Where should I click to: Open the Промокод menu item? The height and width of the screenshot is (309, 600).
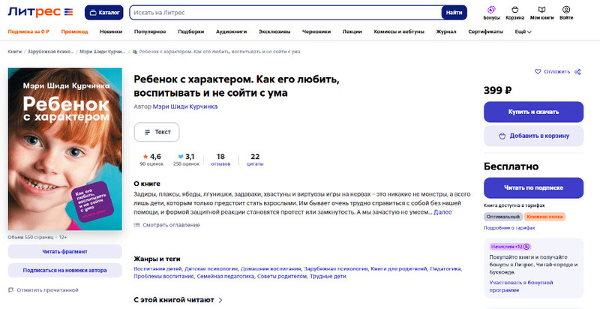(x=74, y=31)
